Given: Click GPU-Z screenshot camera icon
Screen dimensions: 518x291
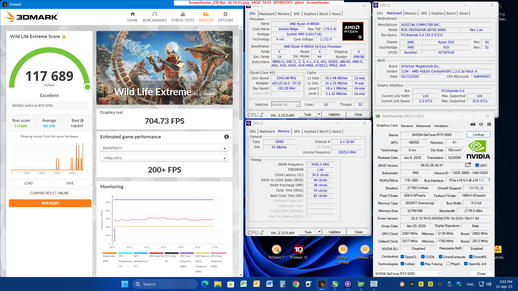Looking at the screenshot, I should pyautogui.click(x=473, y=124).
